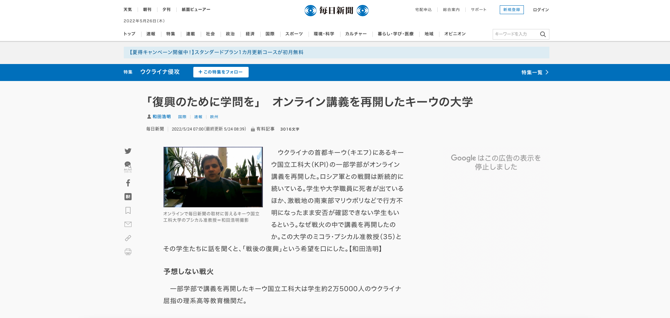Select 政治 navigation item
Viewport: 670px width, 318px height.
click(230, 34)
